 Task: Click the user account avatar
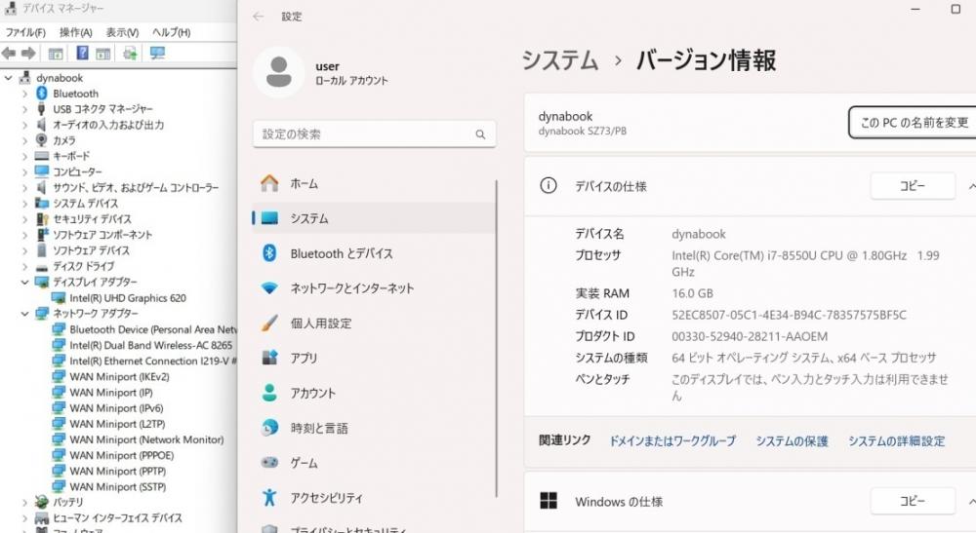click(x=278, y=72)
